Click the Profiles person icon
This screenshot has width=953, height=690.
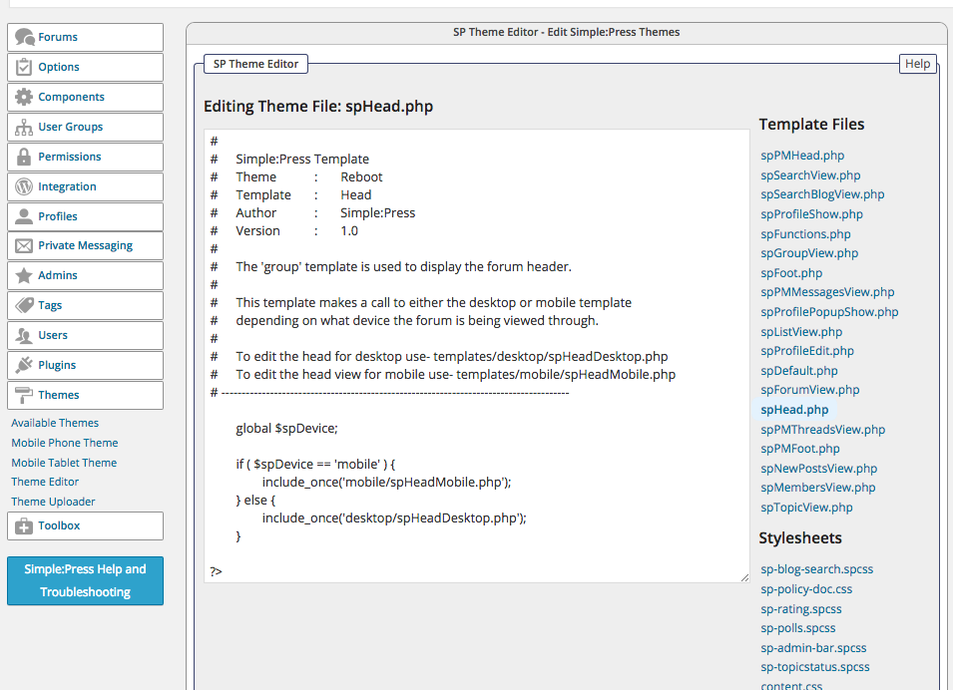pyautogui.click(x=24, y=216)
